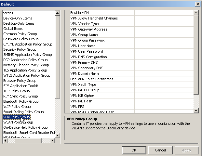Select Bluetooth Policy Group
This screenshot has width=202, height=156.
tap(21, 101)
